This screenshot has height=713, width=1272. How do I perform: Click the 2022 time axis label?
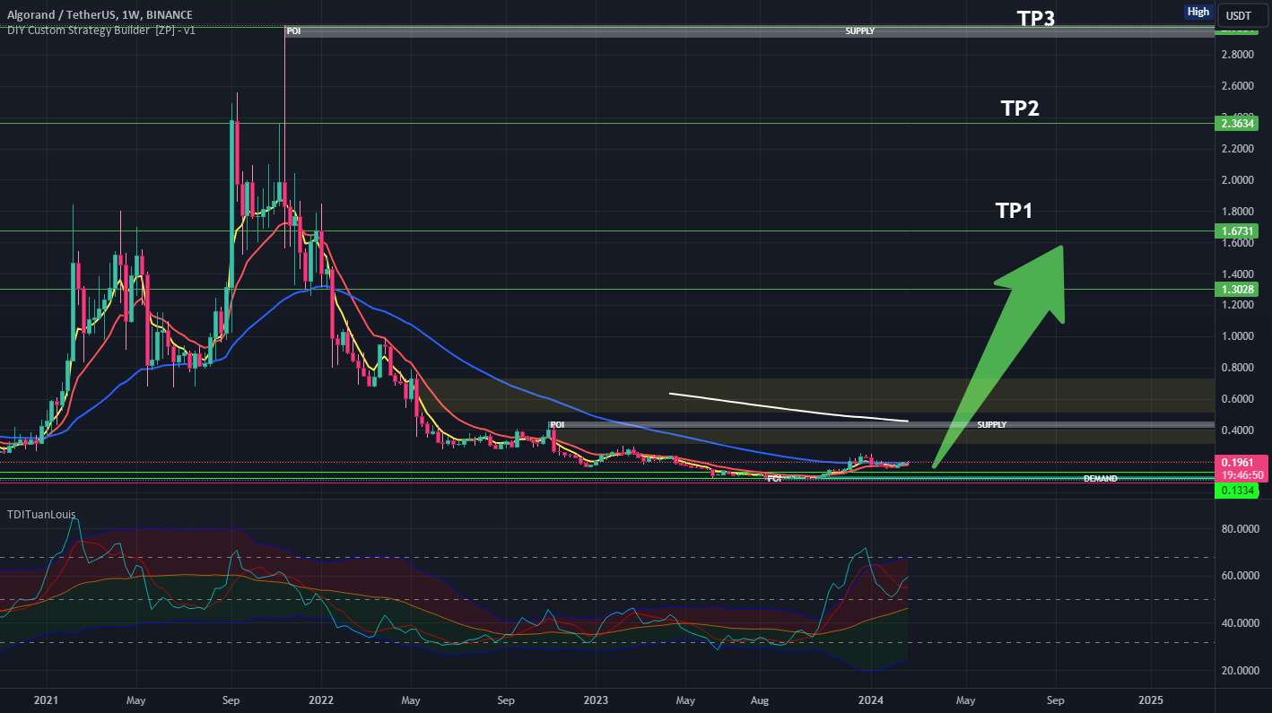point(320,700)
